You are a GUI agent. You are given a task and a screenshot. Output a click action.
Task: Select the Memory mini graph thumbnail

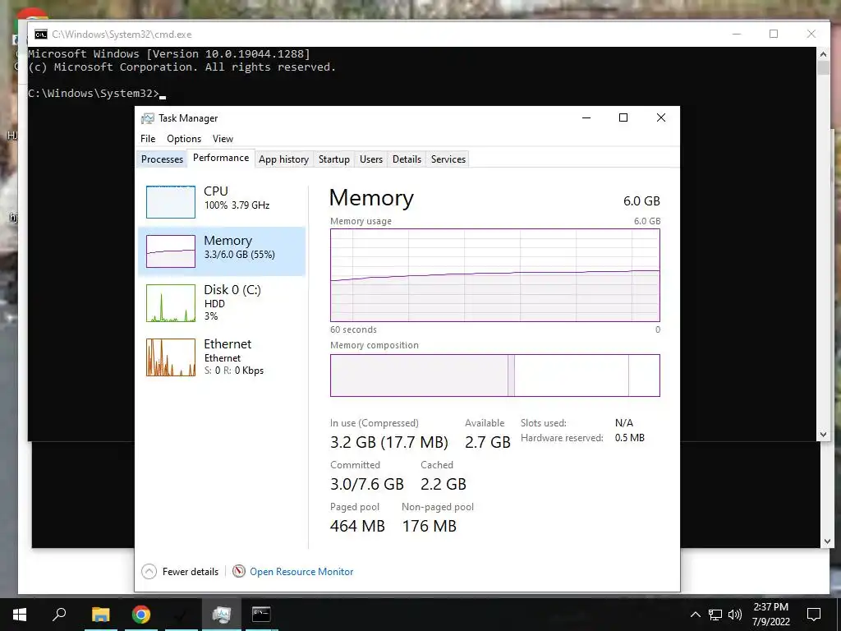pyautogui.click(x=171, y=251)
